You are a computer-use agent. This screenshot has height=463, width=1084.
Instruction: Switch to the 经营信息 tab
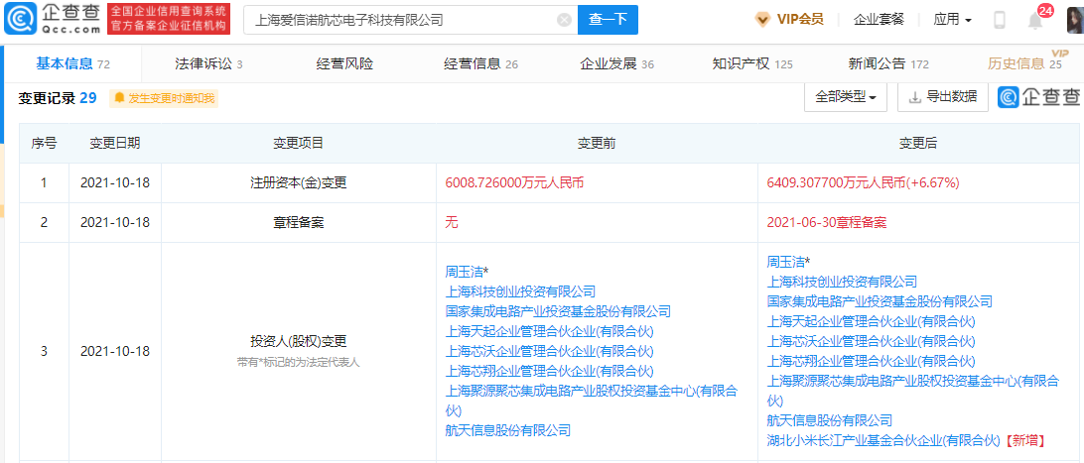[480, 64]
